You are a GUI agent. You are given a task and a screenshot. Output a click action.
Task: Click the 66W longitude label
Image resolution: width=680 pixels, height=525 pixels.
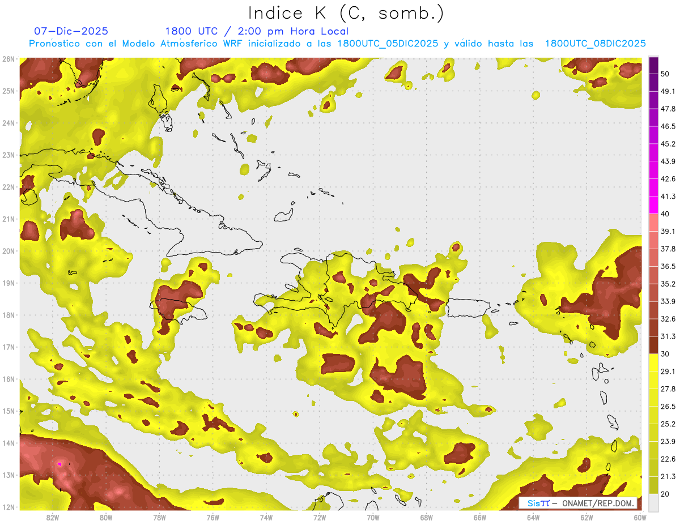(480, 517)
